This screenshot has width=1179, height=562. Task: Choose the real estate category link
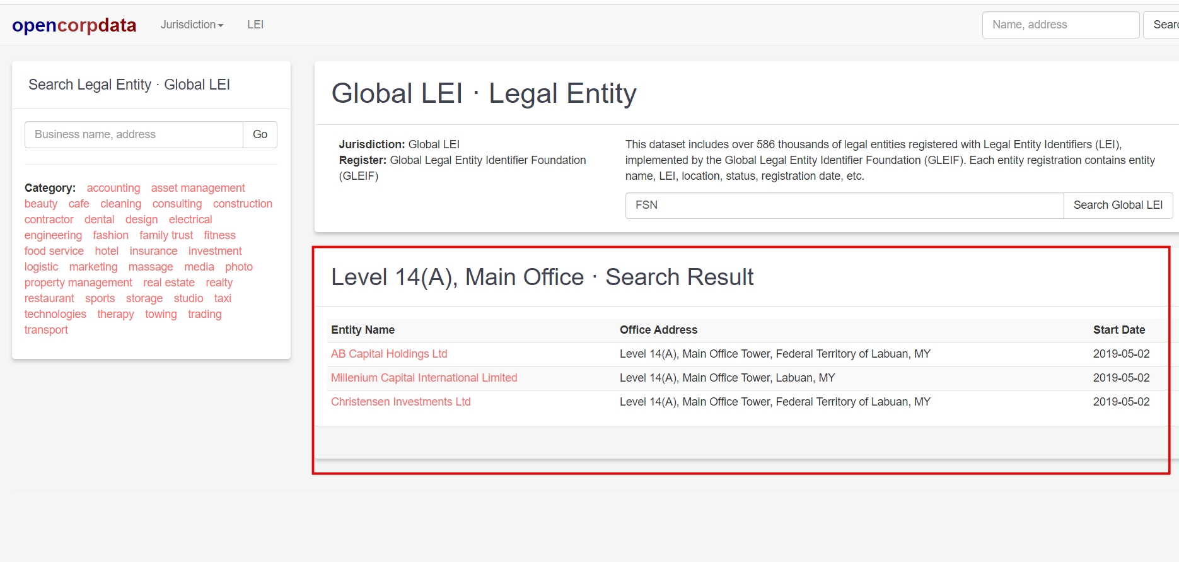coord(168,283)
